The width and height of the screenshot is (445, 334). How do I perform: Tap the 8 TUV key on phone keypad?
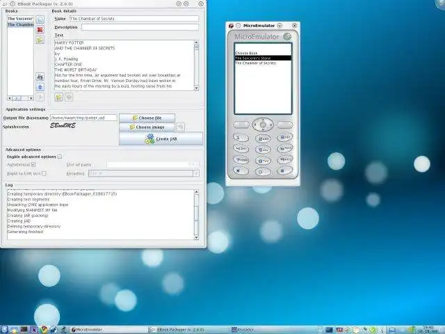263,161
